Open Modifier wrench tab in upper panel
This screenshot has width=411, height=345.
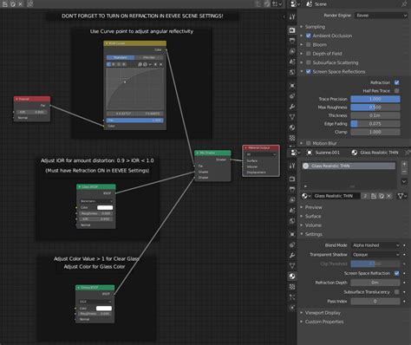click(x=292, y=107)
